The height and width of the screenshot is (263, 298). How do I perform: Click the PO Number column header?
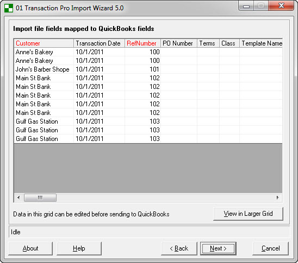coord(179,43)
